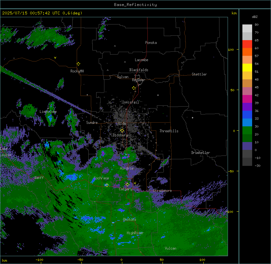This screenshot has width=271, height=264.
Task: Select the RedDeer label
Action: pos(138,80)
